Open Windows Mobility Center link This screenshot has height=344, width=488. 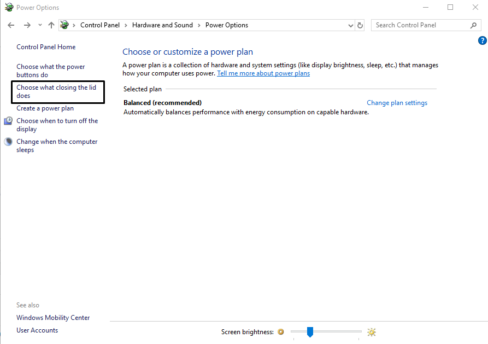click(x=53, y=318)
